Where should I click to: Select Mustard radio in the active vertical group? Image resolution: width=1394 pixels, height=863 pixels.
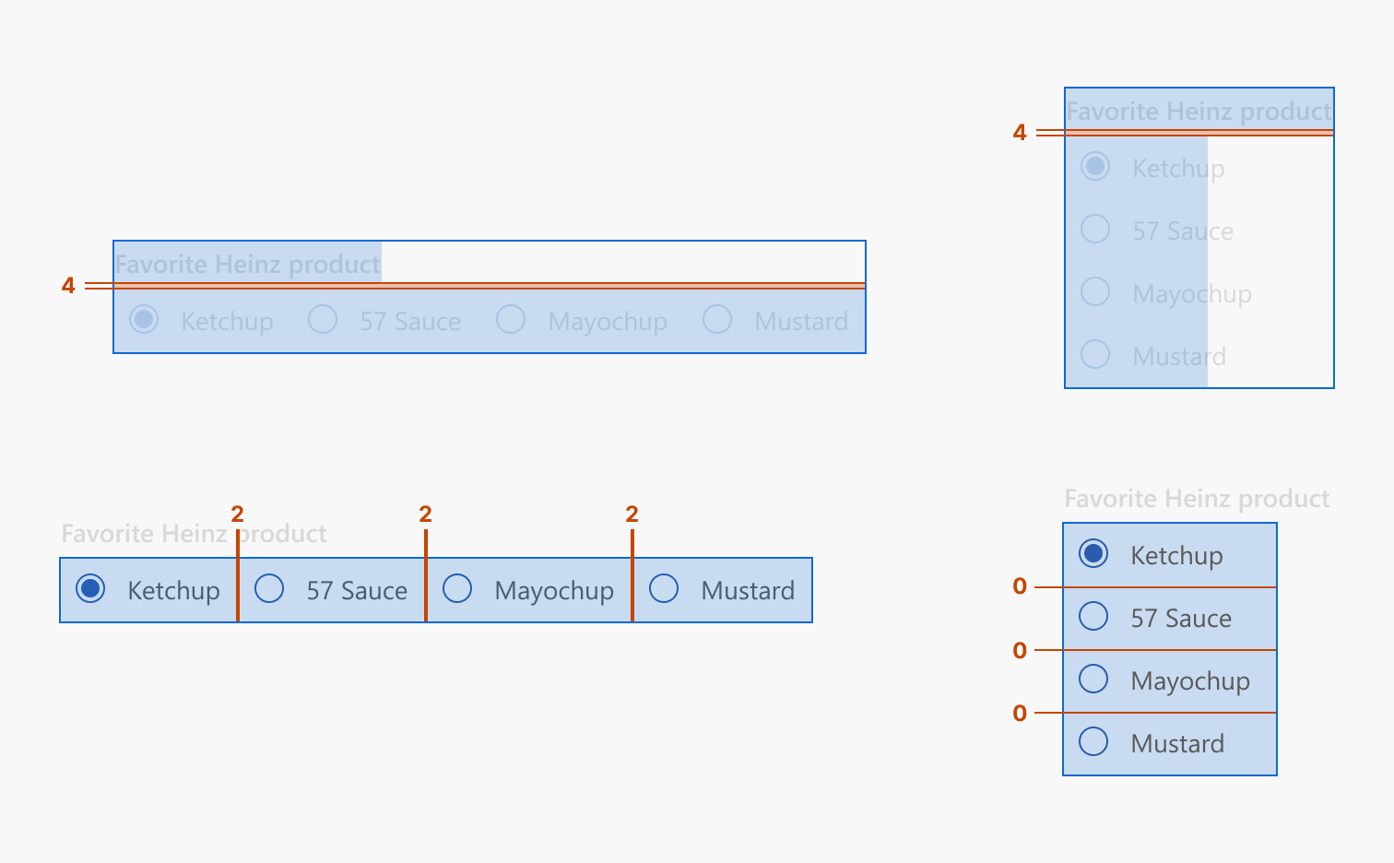click(x=1093, y=741)
